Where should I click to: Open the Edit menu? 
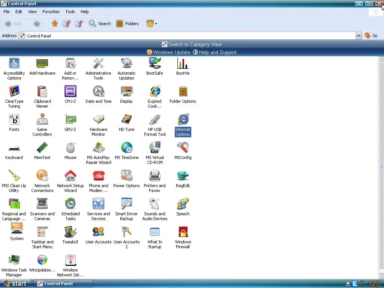19,12
